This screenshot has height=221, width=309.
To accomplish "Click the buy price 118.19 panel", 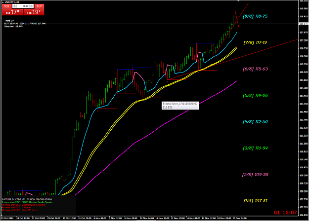I will click(34, 12).
